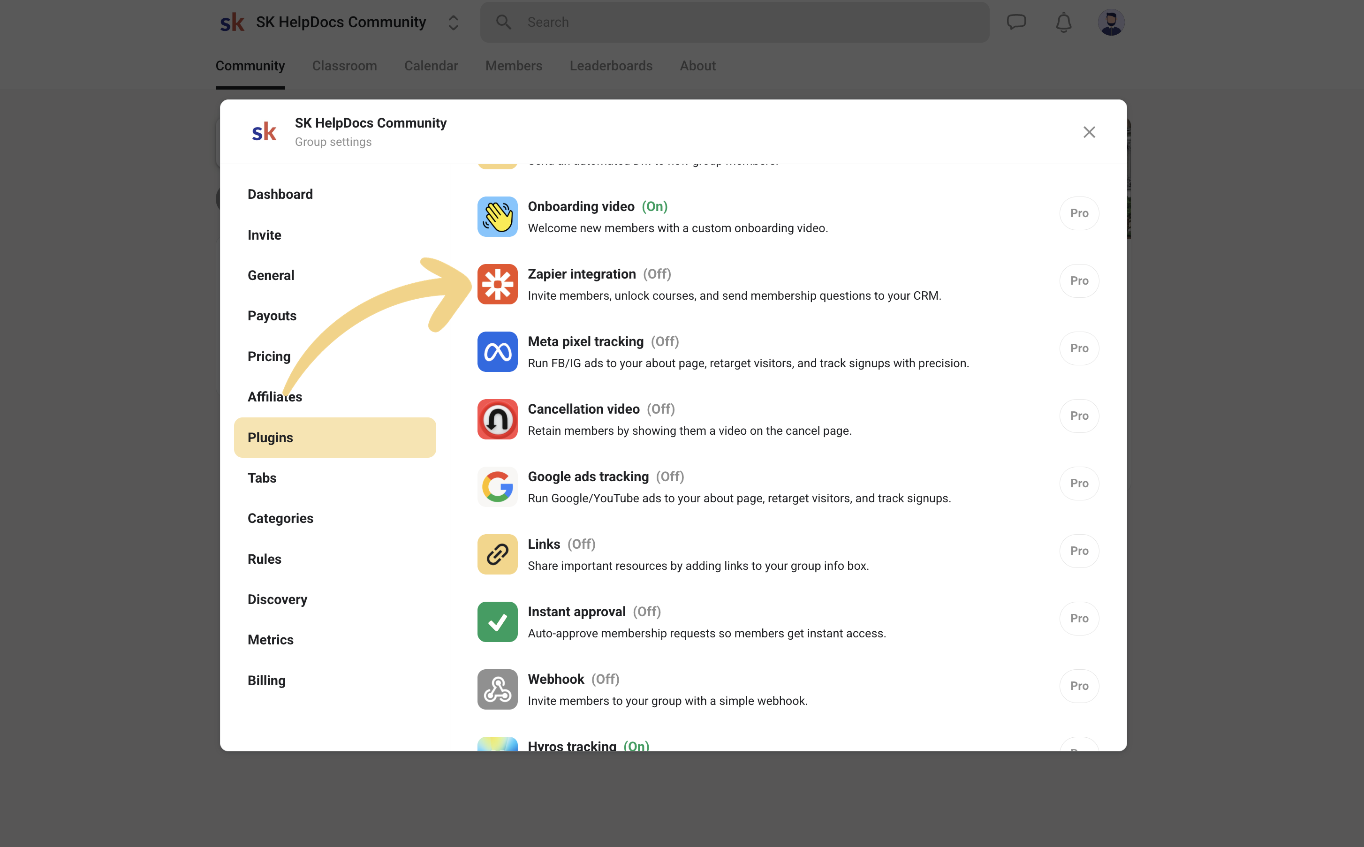Open notifications bell icon
1364x847 pixels.
click(x=1063, y=23)
